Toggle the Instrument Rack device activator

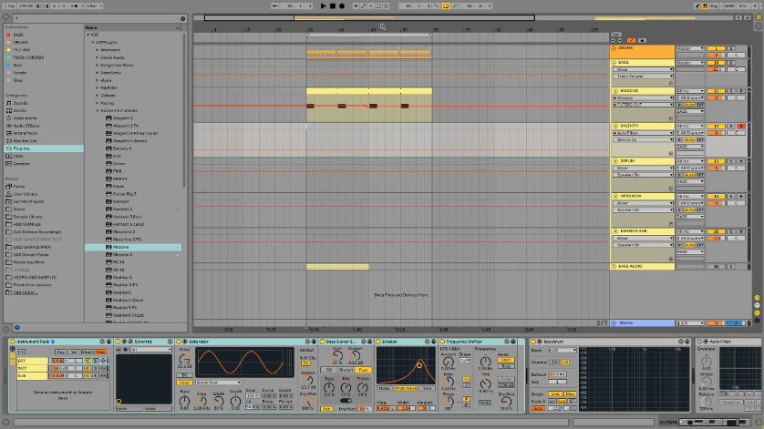[13, 342]
